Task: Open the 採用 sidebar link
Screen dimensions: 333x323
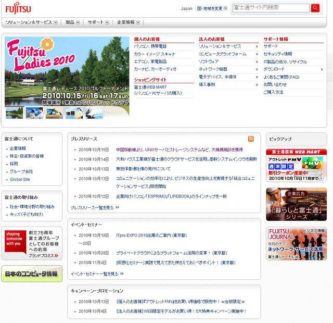Action: (14, 164)
